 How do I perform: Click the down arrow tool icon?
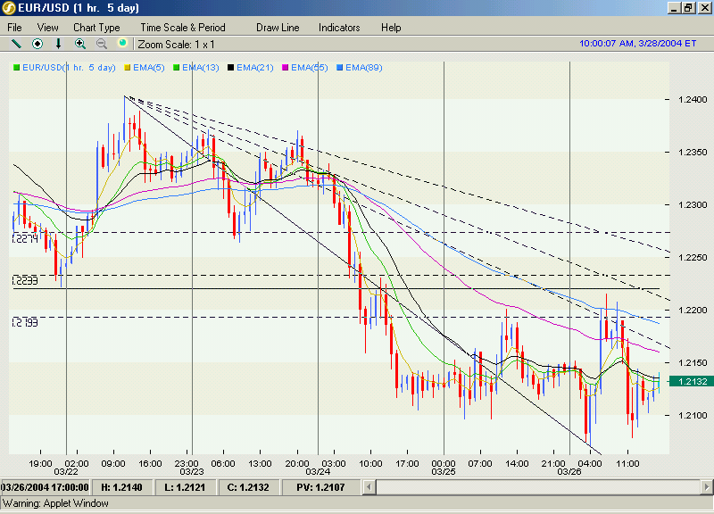click(58, 44)
